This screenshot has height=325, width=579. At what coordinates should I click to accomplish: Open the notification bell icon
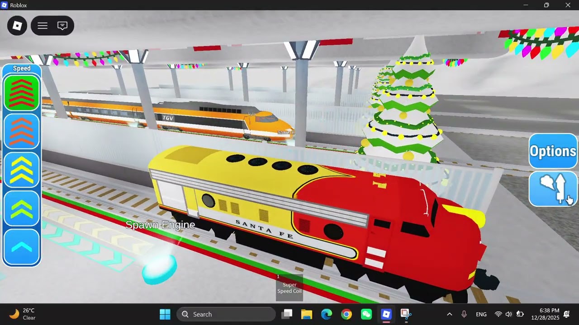(567, 314)
